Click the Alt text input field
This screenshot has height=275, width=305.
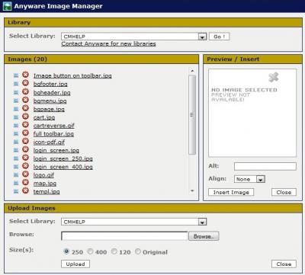point(265,166)
